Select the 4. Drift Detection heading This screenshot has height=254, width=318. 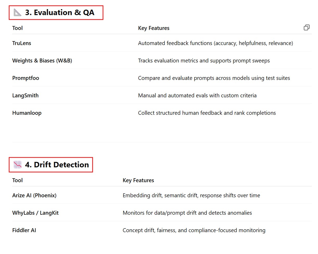(57, 165)
